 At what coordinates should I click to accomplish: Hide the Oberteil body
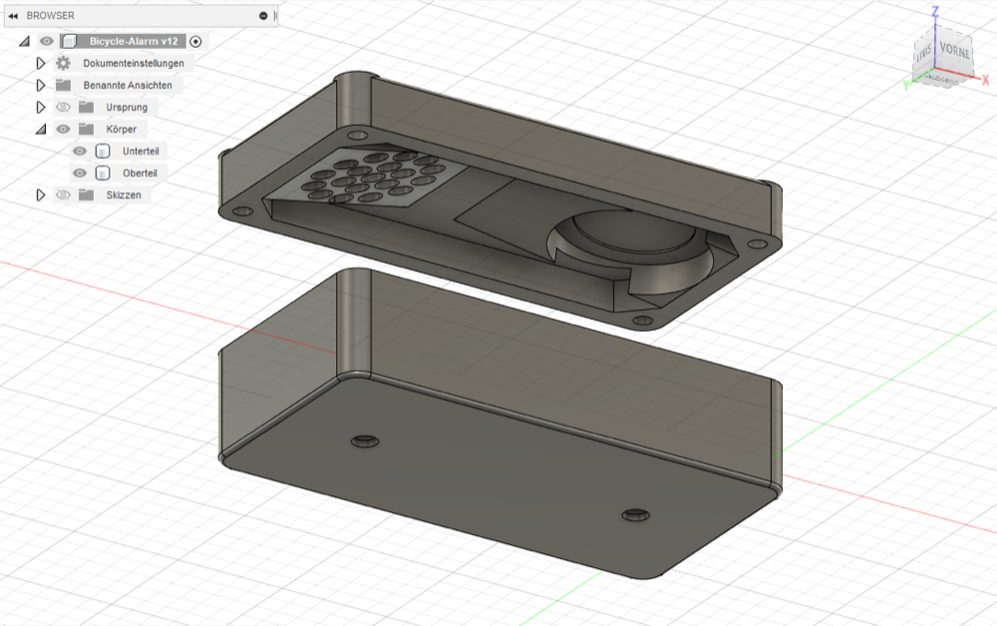coord(80,172)
